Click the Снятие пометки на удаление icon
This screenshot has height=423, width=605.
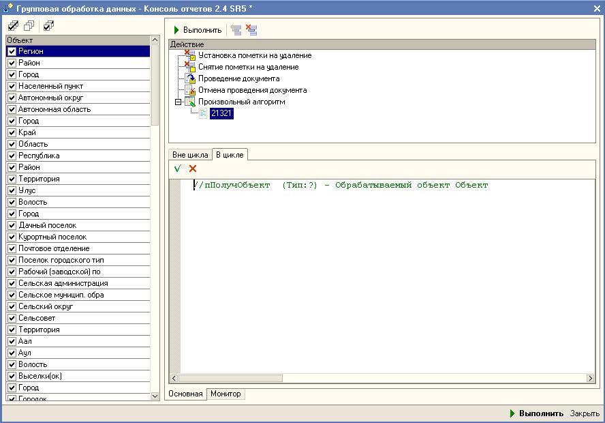point(190,67)
